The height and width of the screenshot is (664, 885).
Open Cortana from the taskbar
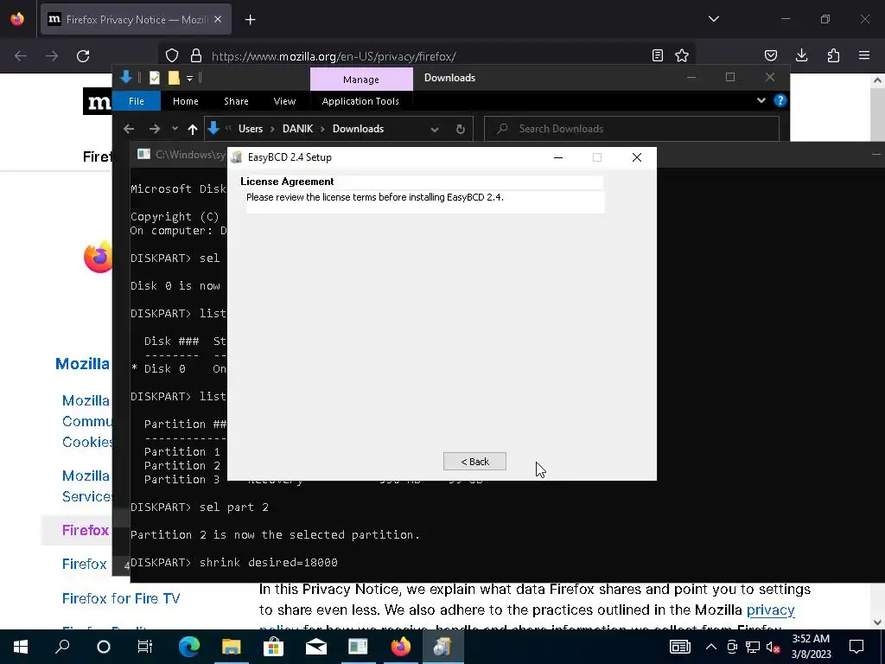point(104,647)
